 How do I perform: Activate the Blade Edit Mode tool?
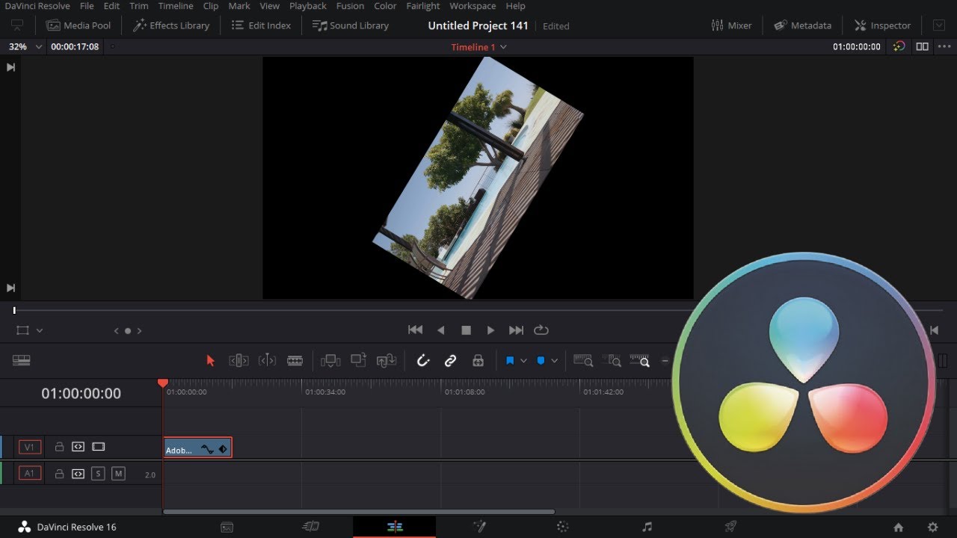click(x=295, y=361)
